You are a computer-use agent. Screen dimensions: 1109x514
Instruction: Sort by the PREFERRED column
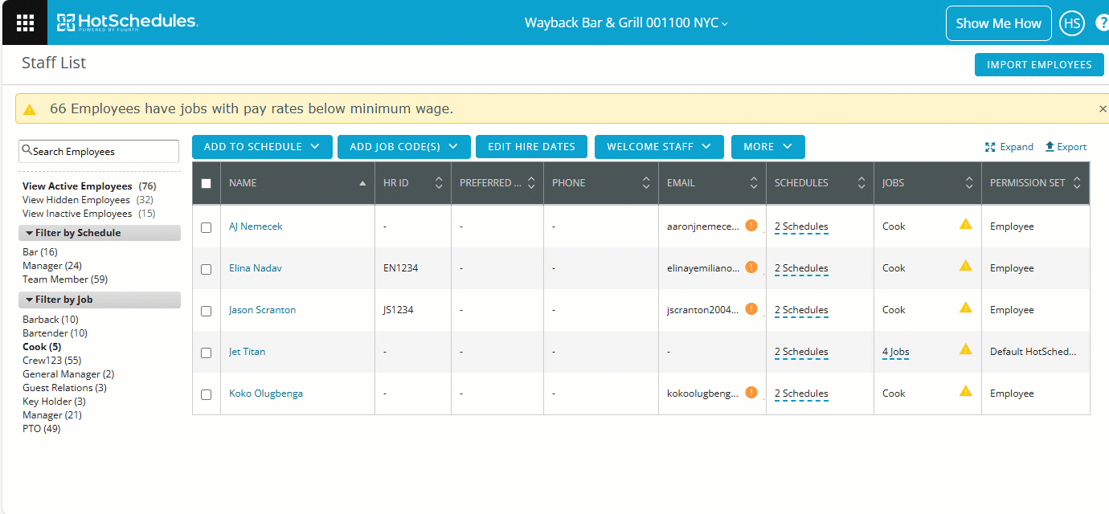[530, 183]
